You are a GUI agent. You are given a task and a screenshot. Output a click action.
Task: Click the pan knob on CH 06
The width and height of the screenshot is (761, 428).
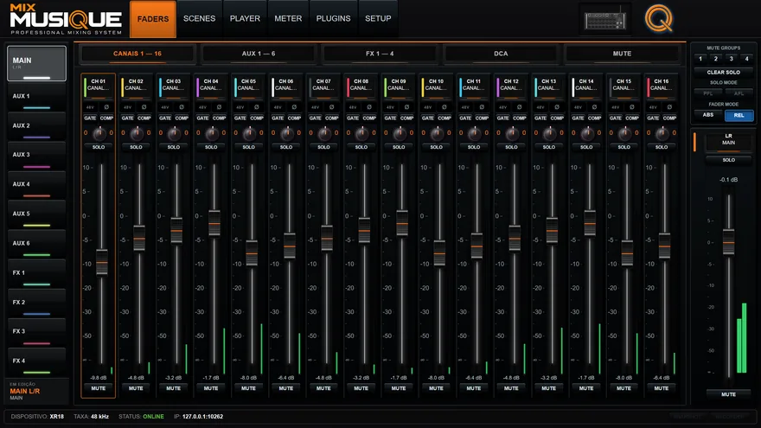pyautogui.click(x=286, y=133)
